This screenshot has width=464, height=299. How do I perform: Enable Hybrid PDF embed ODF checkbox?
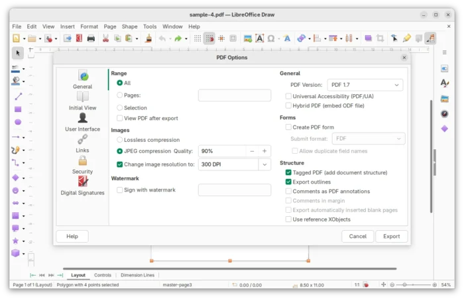288,105
